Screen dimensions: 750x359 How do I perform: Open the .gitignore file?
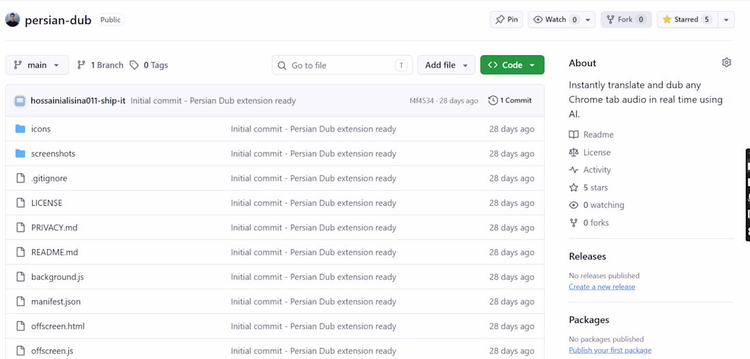tap(49, 178)
